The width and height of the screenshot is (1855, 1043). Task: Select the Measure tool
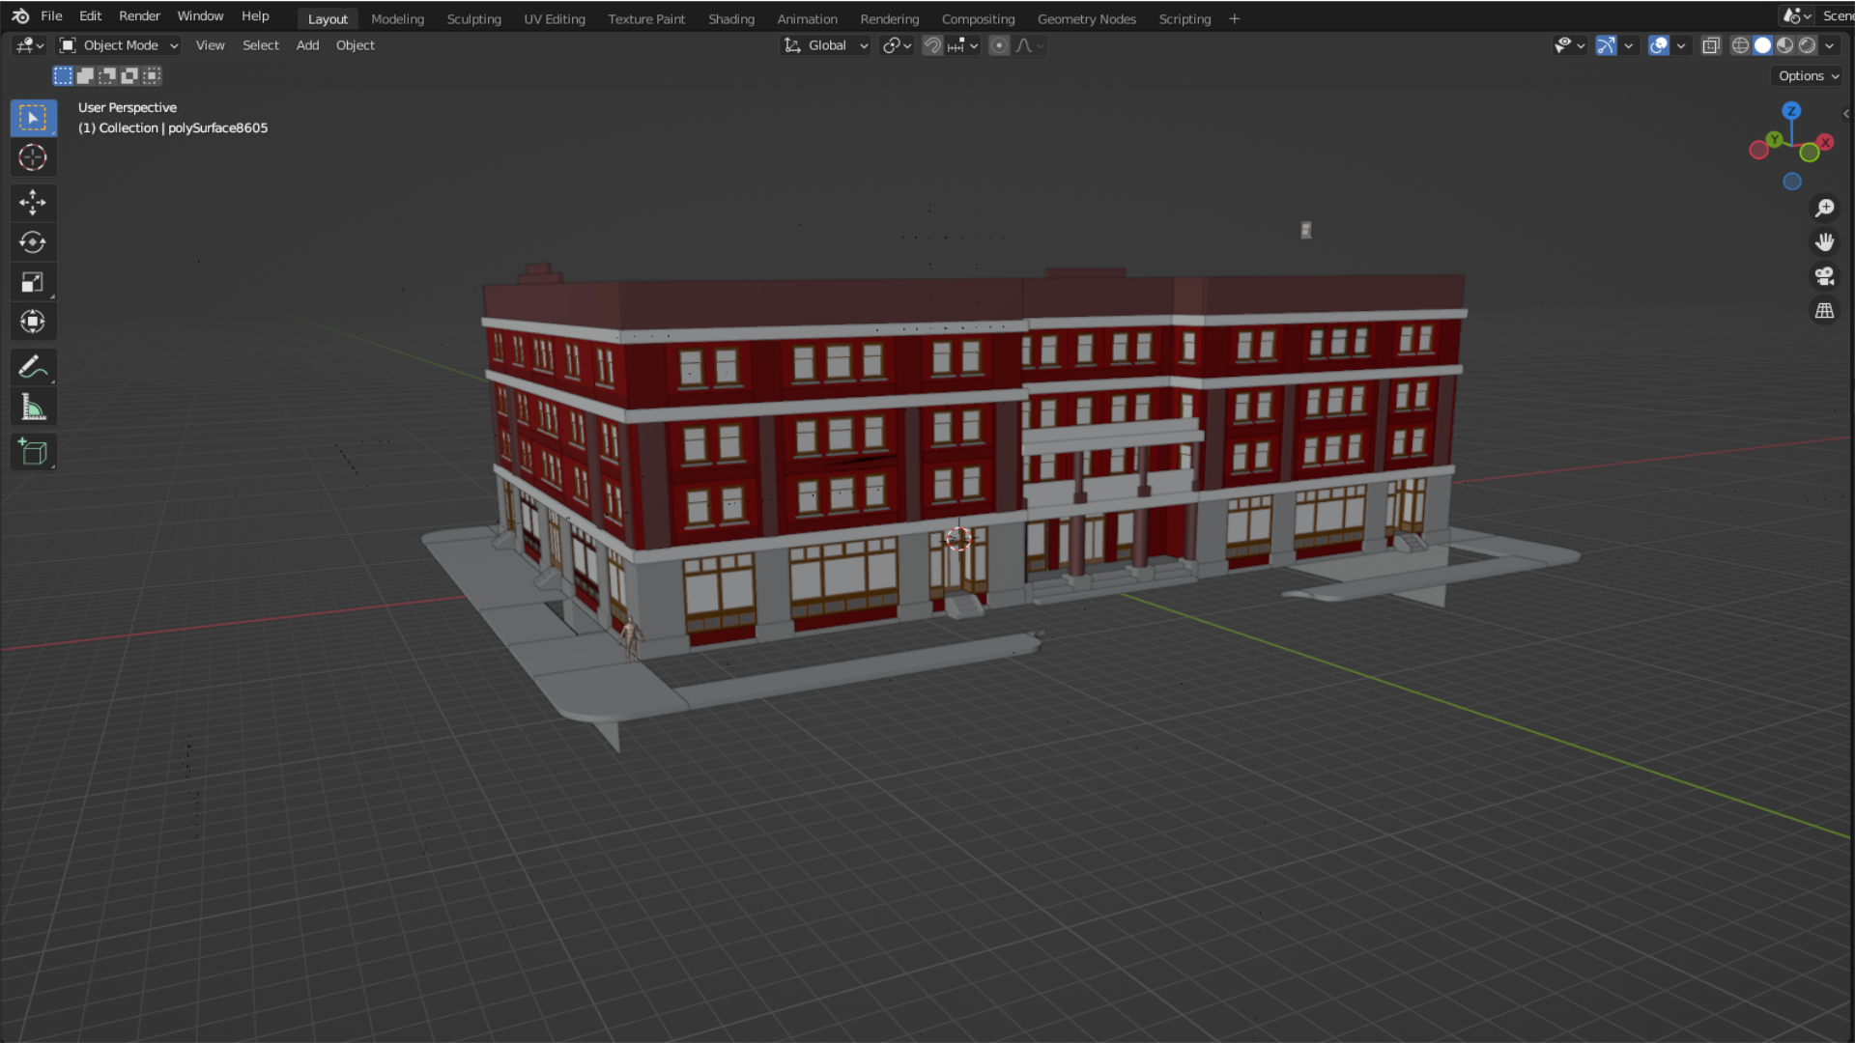pos(33,407)
